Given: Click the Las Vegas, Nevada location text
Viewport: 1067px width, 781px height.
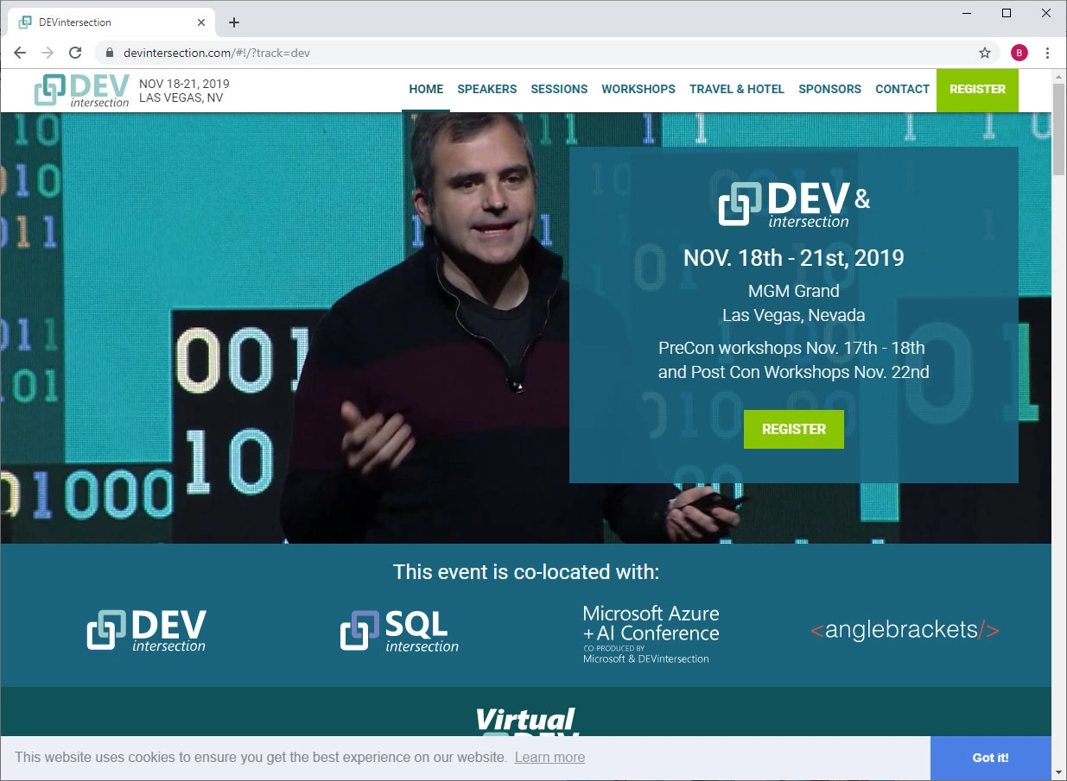Looking at the screenshot, I should (x=794, y=315).
